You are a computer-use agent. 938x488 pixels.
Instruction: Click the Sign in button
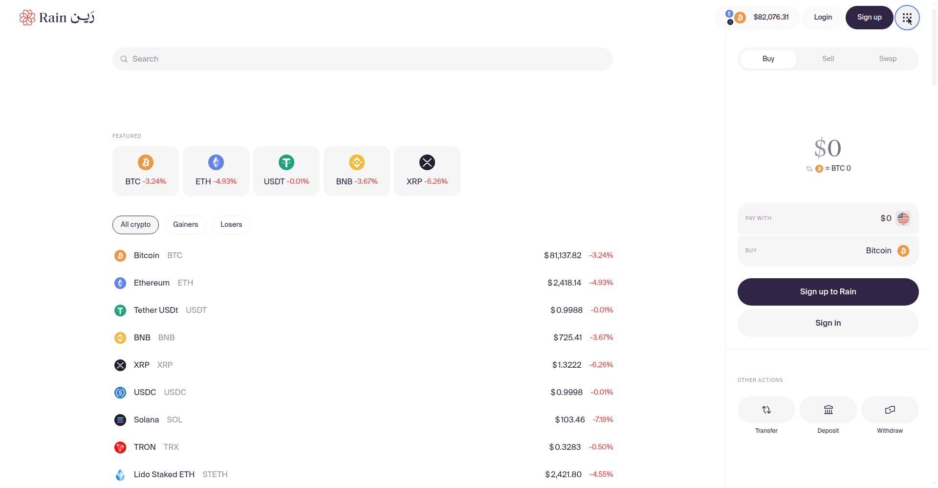(828, 323)
